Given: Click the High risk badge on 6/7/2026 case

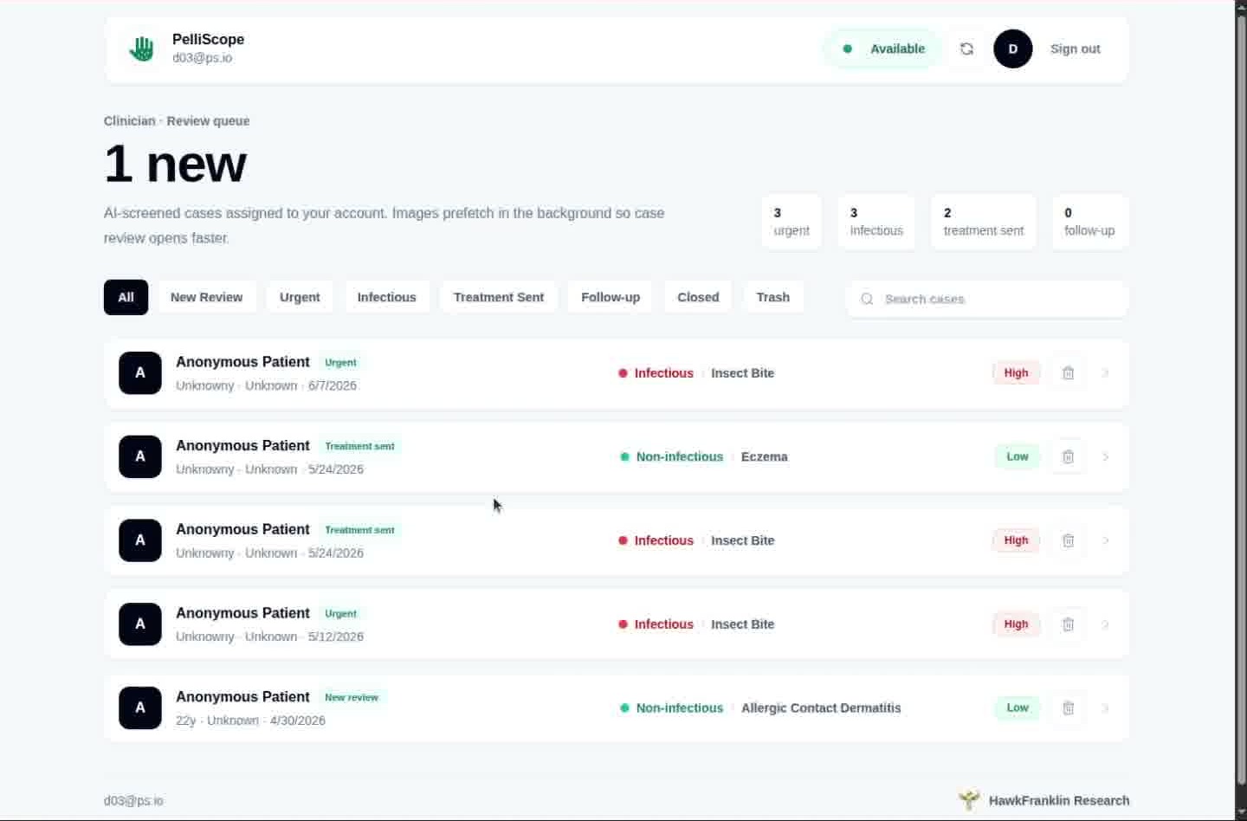Looking at the screenshot, I should point(1016,373).
